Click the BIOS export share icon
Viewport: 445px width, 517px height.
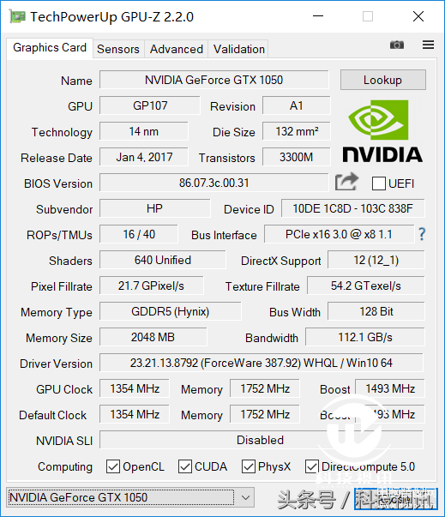tap(346, 182)
